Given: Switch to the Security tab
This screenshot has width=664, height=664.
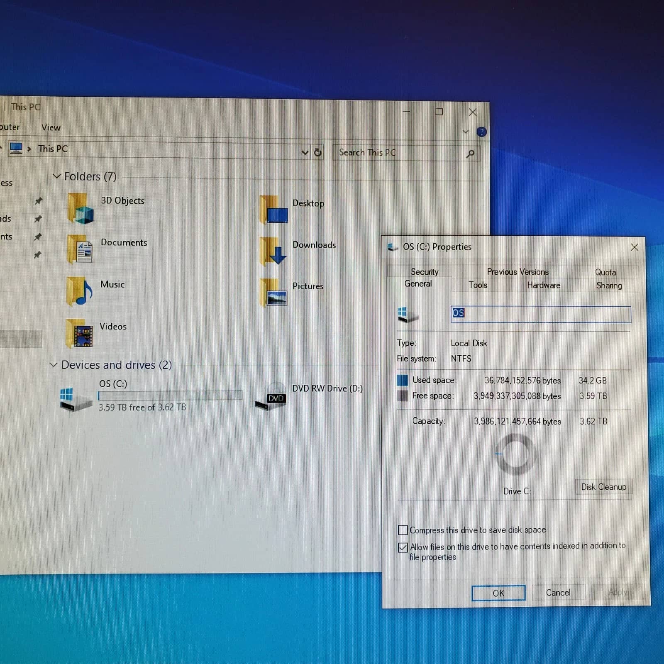Looking at the screenshot, I should (425, 271).
